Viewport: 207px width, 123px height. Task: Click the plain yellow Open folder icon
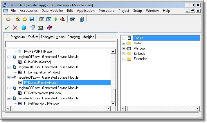pos(25,19)
